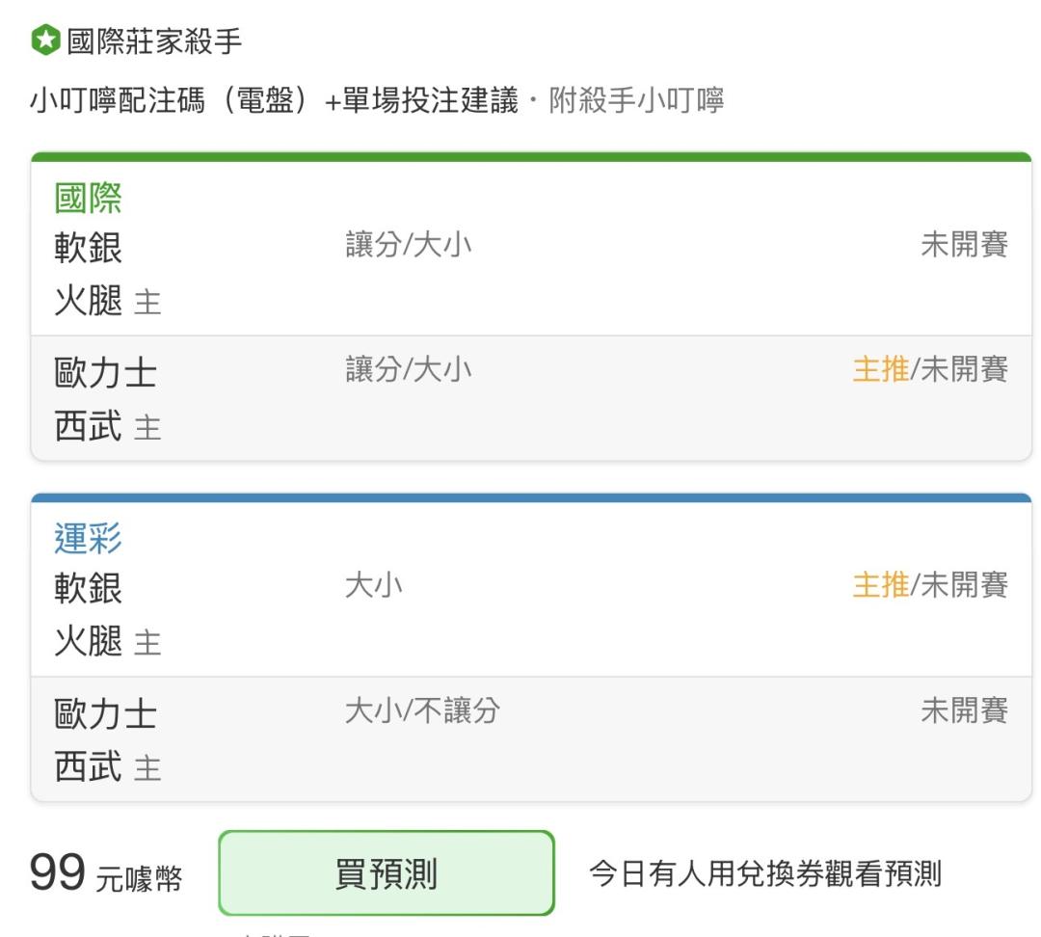
Task: Click 大小/不讓分 label in 運彩 section
Action: [x=423, y=709]
